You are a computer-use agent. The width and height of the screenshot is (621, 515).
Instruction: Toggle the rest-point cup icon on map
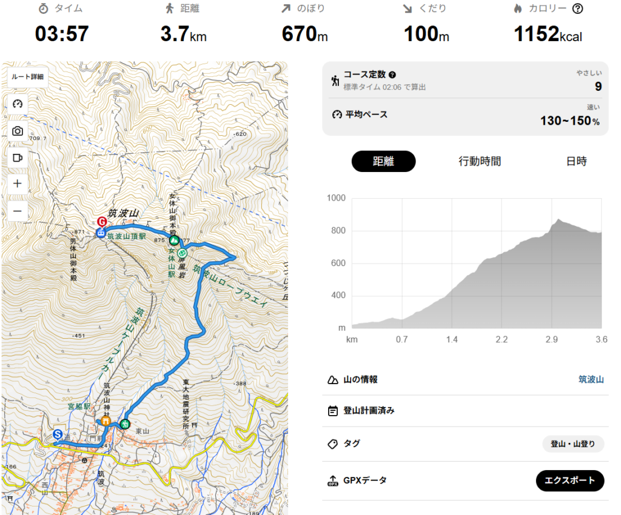tap(18, 158)
